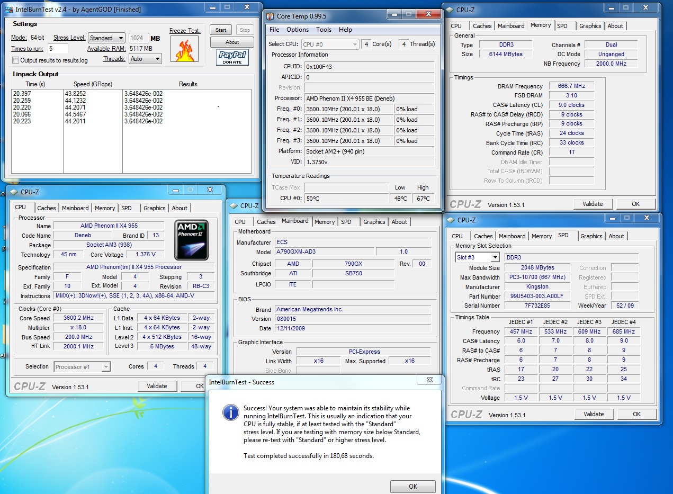Image resolution: width=673 pixels, height=494 pixels.
Task: Click the mainboard Model A790GXM-AD3 value
Action: (x=324, y=252)
